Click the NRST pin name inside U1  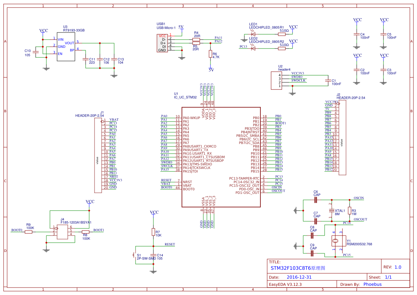coord(188,182)
